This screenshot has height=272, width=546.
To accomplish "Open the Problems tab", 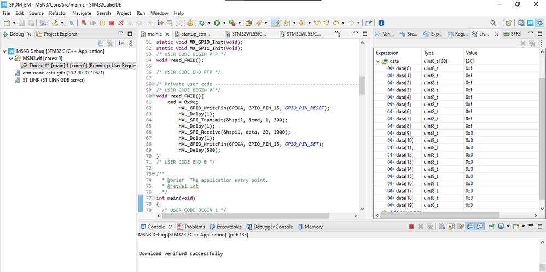I will pos(191,227).
